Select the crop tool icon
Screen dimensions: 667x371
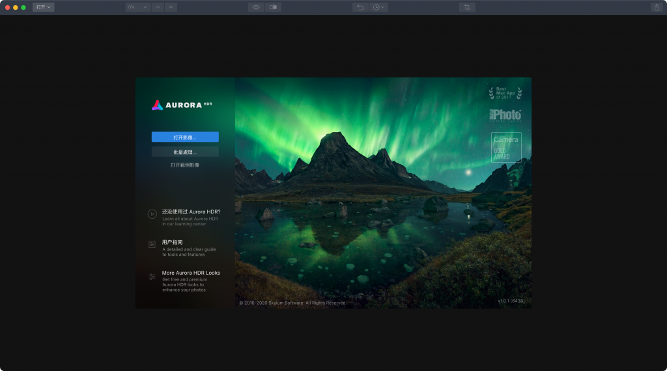coord(467,7)
